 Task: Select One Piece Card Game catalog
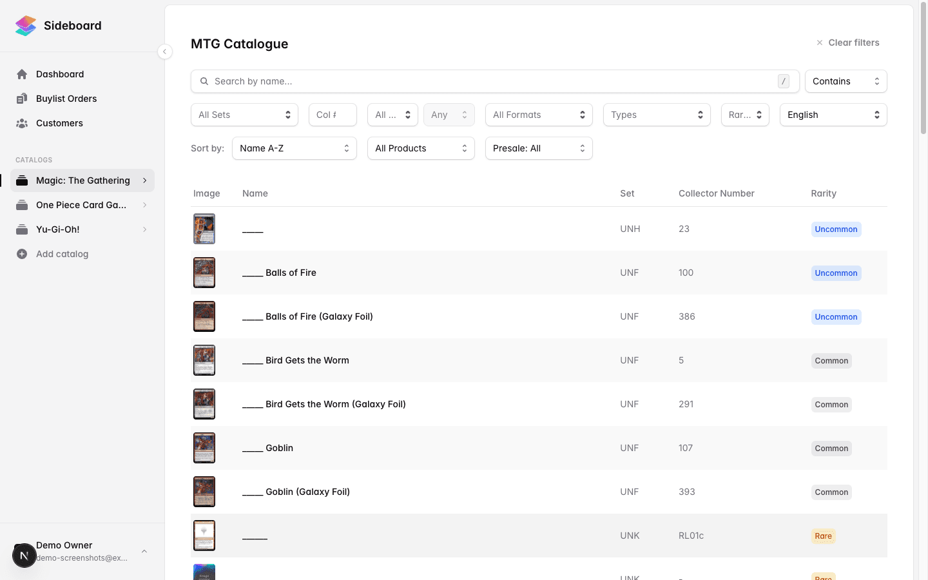pos(81,205)
